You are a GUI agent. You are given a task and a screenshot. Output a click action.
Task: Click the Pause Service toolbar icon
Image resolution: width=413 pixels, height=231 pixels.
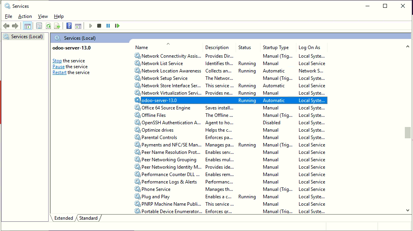[x=108, y=26]
